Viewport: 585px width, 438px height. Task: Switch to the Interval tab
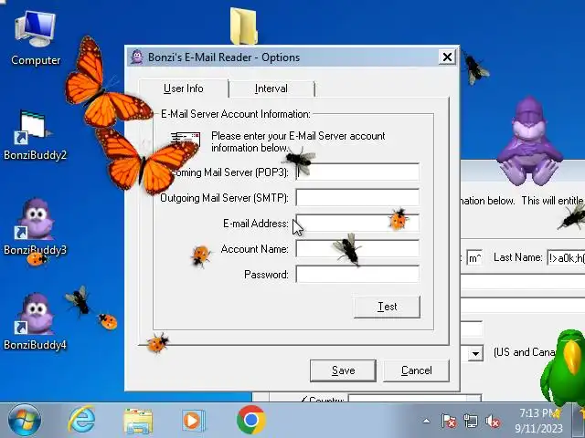271,89
